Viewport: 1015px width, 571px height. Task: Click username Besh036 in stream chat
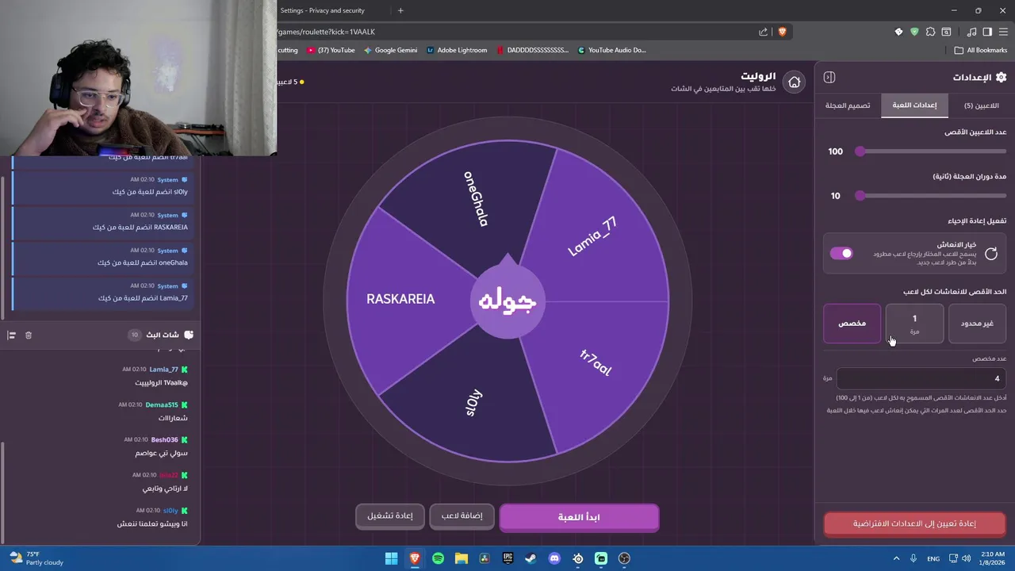pyautogui.click(x=165, y=440)
